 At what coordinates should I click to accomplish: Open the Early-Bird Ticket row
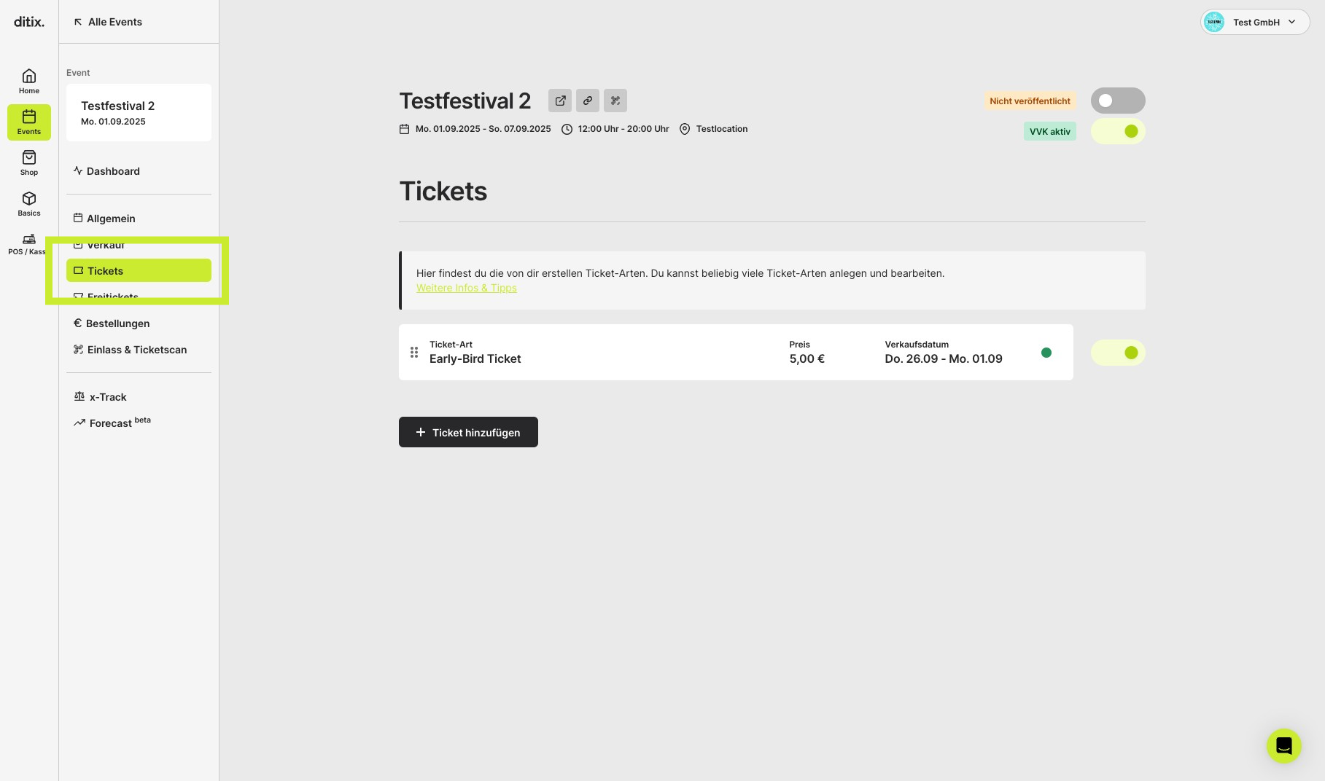click(x=736, y=352)
